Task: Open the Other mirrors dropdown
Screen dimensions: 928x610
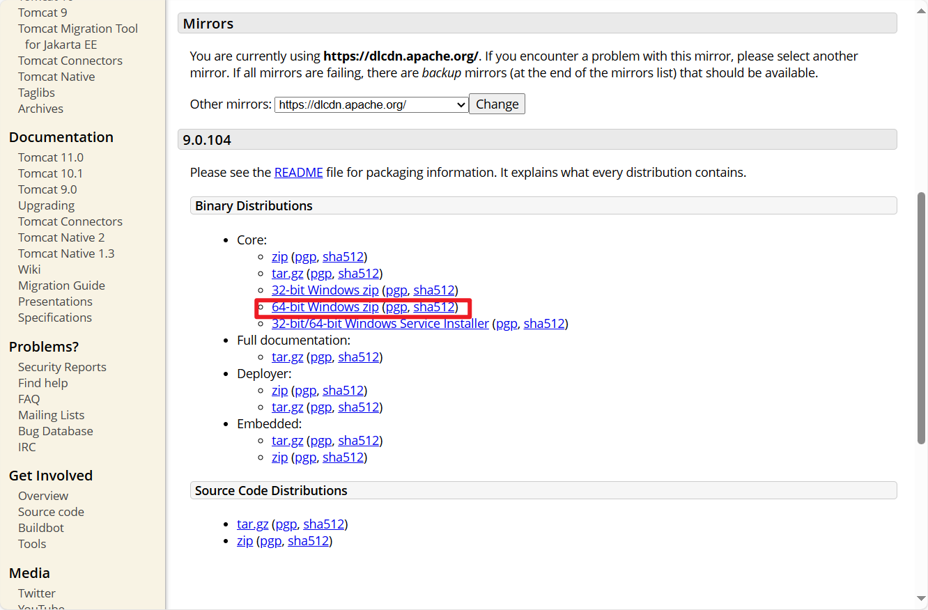Action: pos(371,104)
